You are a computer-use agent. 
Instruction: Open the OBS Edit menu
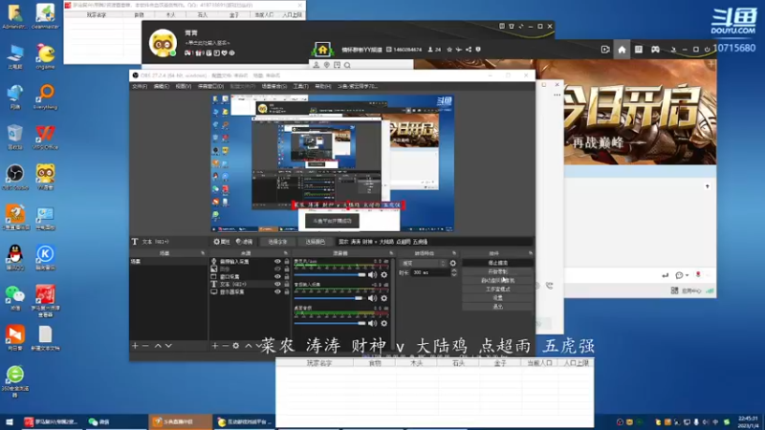tap(162, 86)
